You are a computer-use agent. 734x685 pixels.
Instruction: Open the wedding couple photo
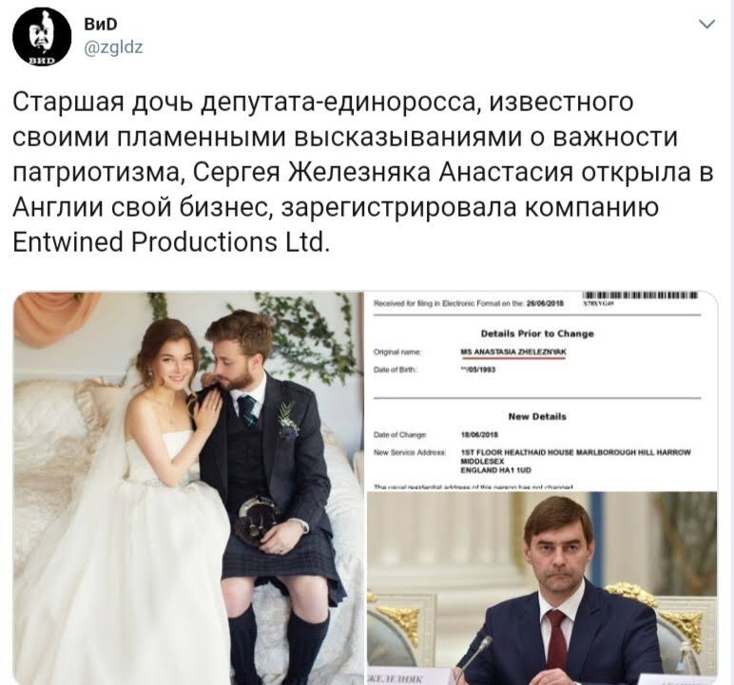click(x=188, y=488)
